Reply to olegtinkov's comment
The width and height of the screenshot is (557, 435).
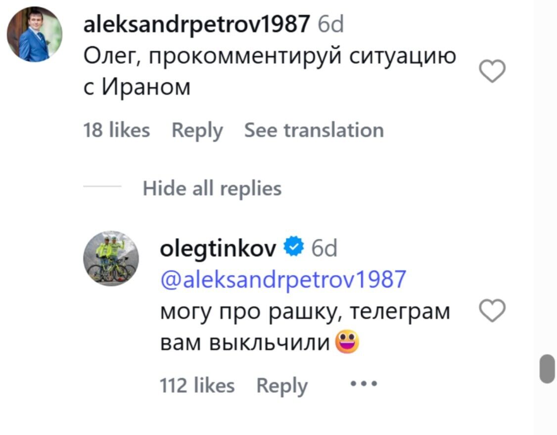[x=281, y=386]
